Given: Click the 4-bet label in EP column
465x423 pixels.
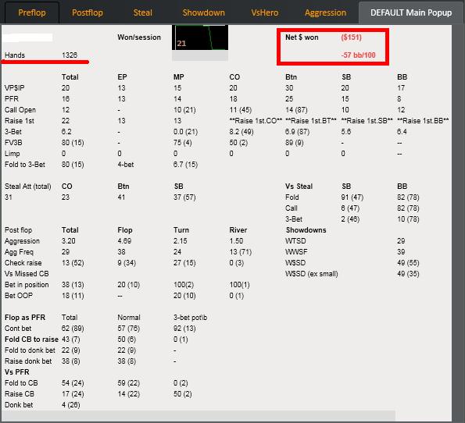Looking at the screenshot, I should (126, 165).
